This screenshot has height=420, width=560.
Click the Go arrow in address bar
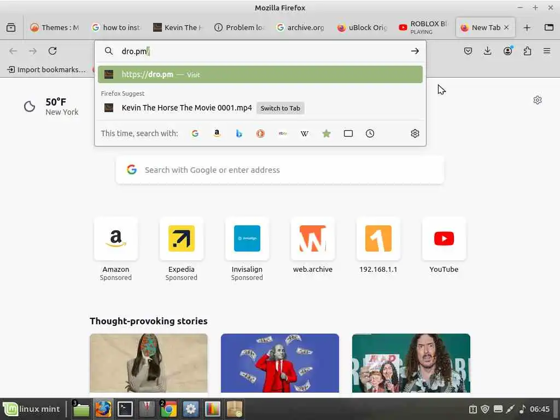click(x=415, y=51)
